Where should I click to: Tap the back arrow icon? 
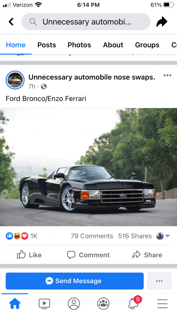(x=11, y=22)
